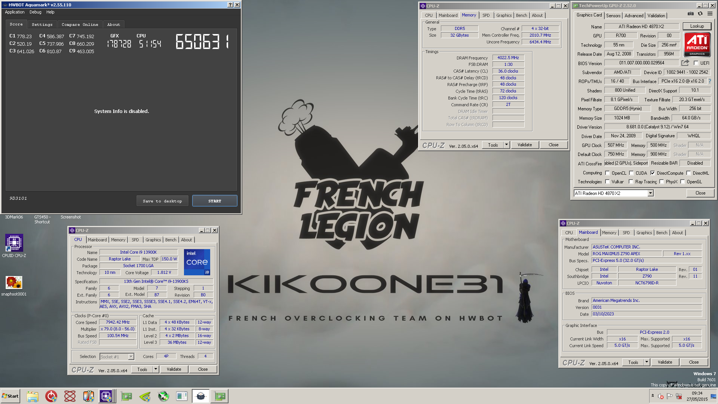Click the DRAM Frequency value 4022.5 MHz
The image size is (718, 404).
(508, 58)
